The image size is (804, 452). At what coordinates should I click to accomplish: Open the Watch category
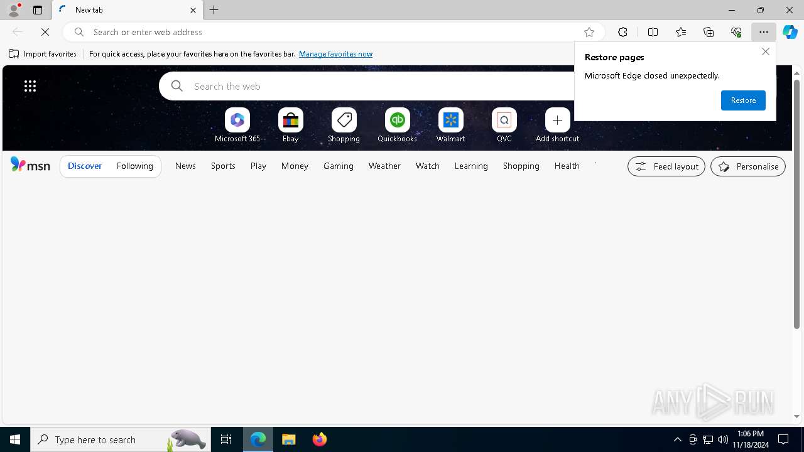pos(428,166)
